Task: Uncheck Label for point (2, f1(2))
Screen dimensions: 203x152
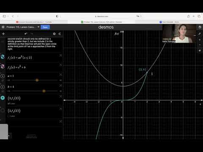Action: (x=8, y=103)
